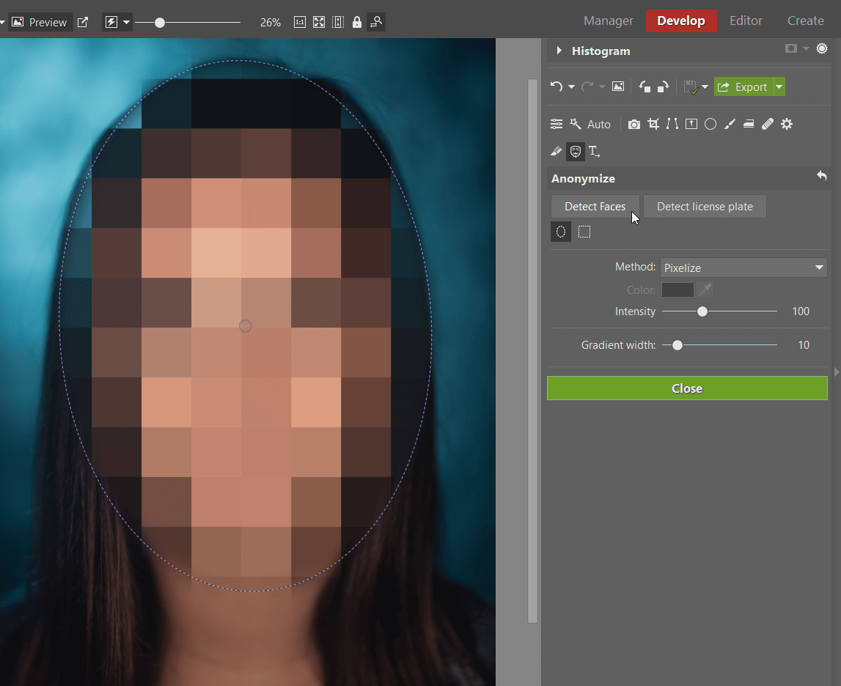The width and height of the screenshot is (841, 686).
Task: Expand the Histogram panel triangle
Action: [x=559, y=51]
